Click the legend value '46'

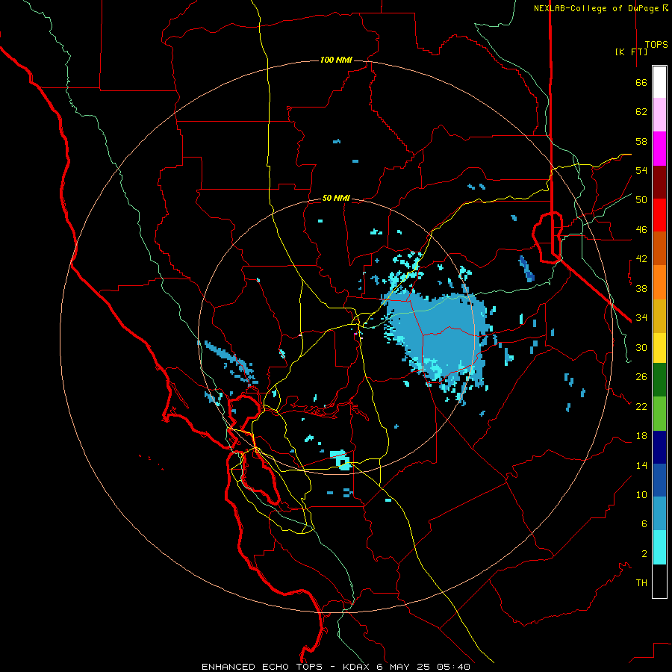click(x=641, y=230)
